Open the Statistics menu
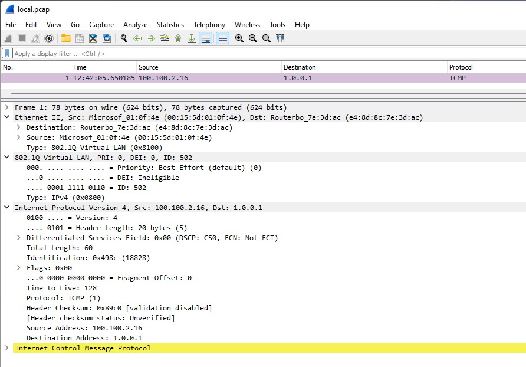This screenshot has width=526, height=367. [x=170, y=25]
